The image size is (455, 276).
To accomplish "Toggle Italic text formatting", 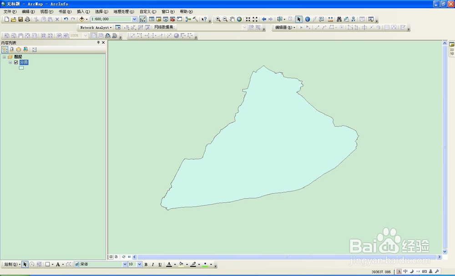I will (x=153, y=264).
